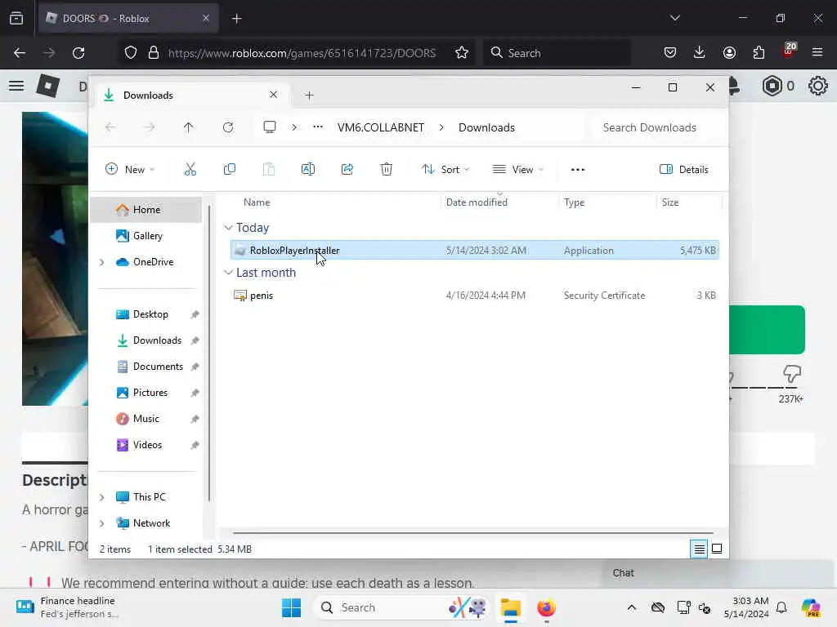The image size is (837, 627).
Task: Select the Downloads tab in File Explorer
Action: 192,95
